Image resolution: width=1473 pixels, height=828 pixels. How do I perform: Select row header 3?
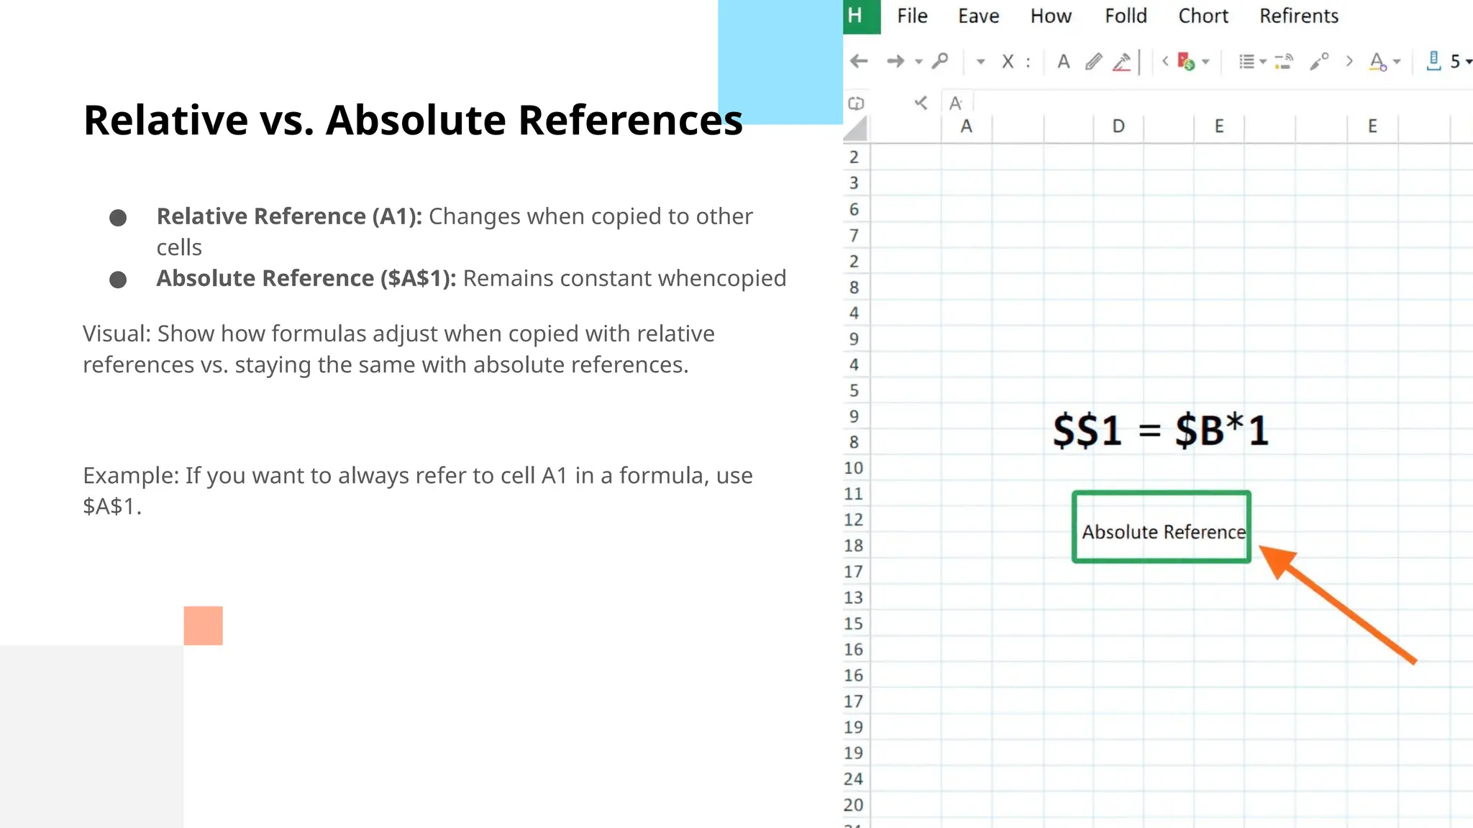click(854, 183)
